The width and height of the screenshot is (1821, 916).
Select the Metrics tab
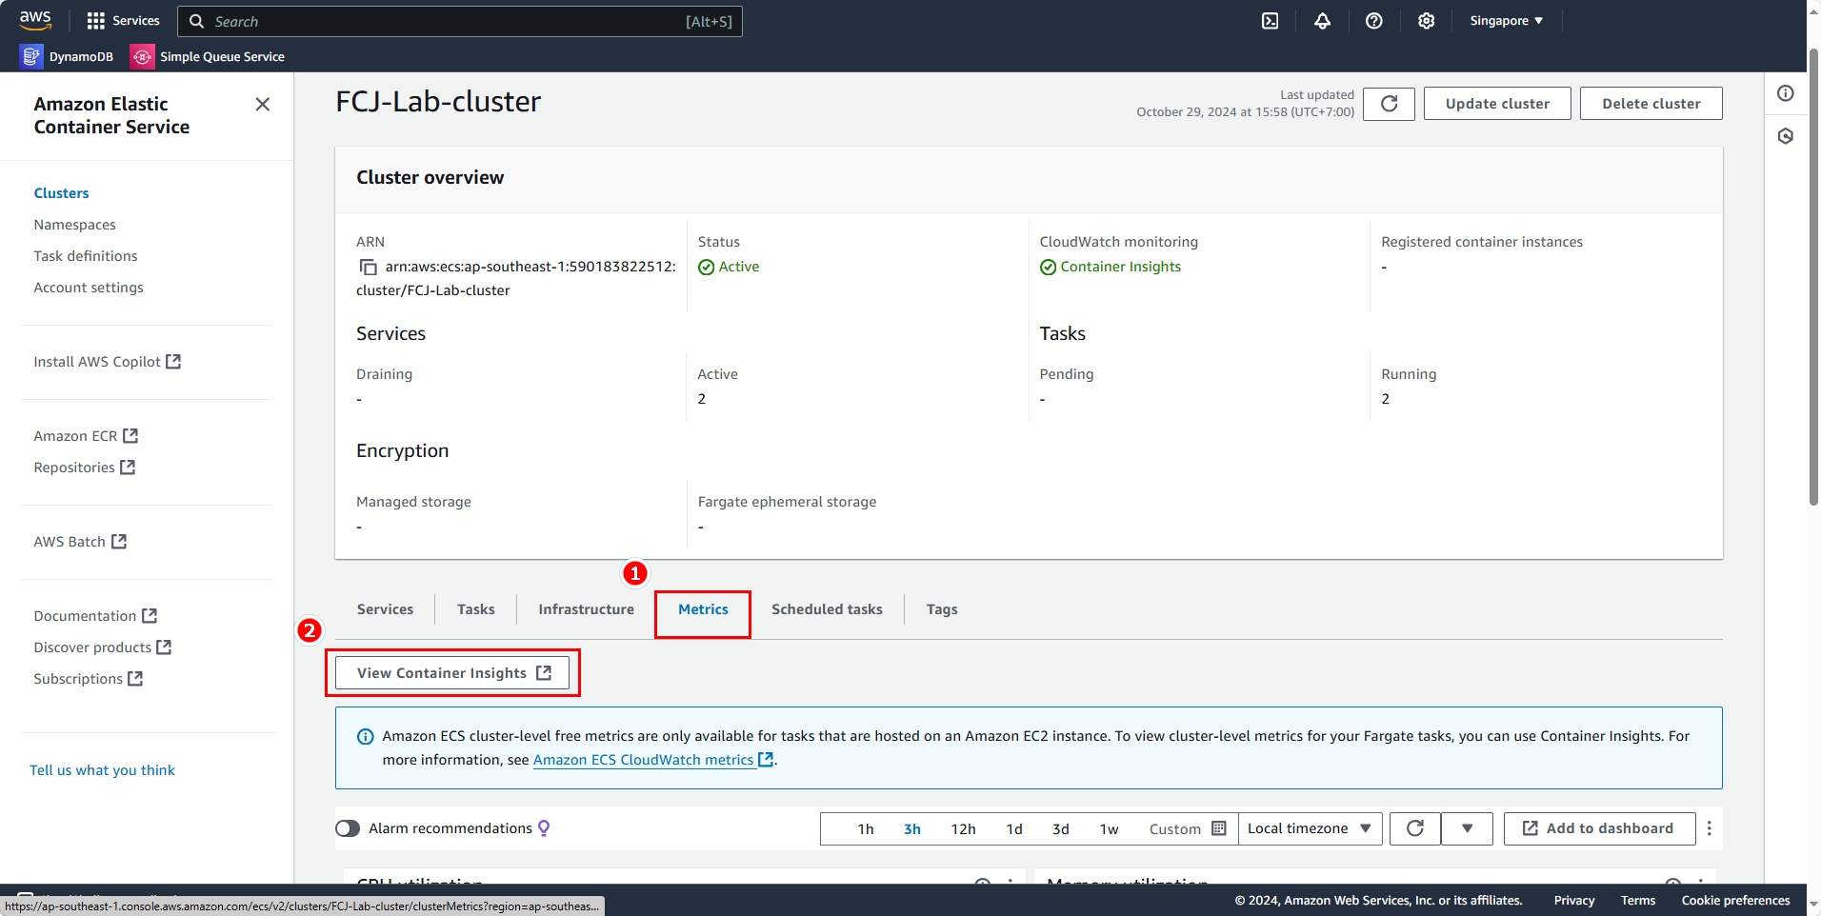click(x=703, y=609)
